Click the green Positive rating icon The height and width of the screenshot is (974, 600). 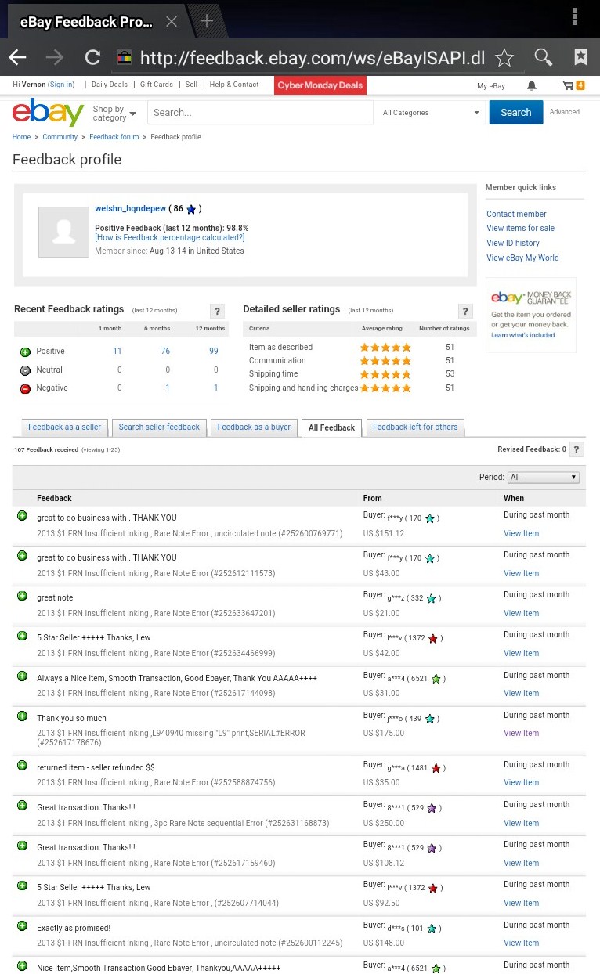(25, 352)
